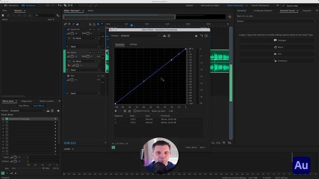Mute the Music track
The height and width of the screenshot is (179, 319).
click(90, 53)
